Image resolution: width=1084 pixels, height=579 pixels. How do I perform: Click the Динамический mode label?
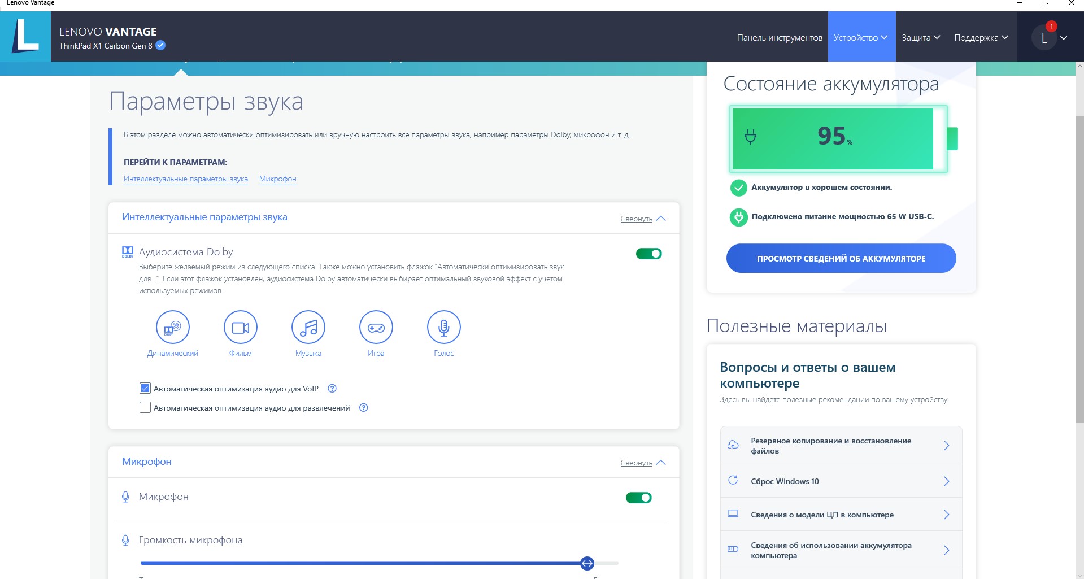coord(173,353)
